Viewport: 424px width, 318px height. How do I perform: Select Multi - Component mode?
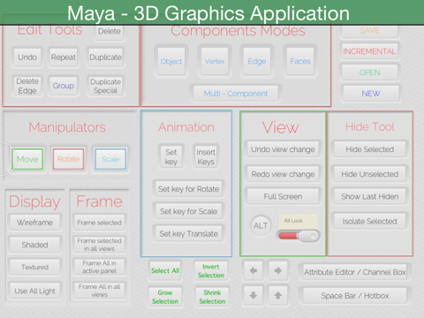[x=236, y=94]
